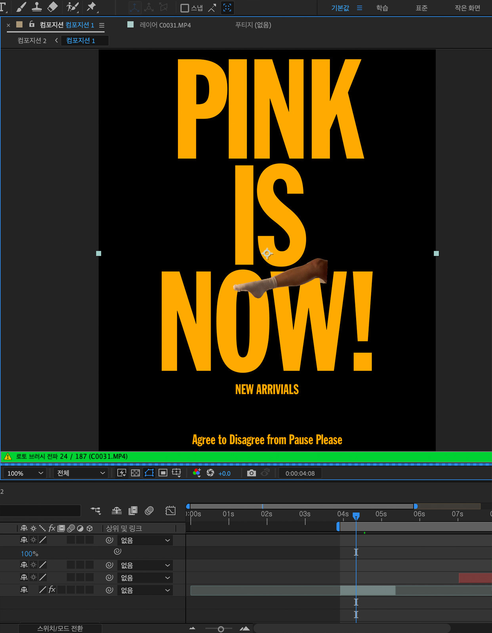
Task: Select the Brush tool
Action: 21,7
